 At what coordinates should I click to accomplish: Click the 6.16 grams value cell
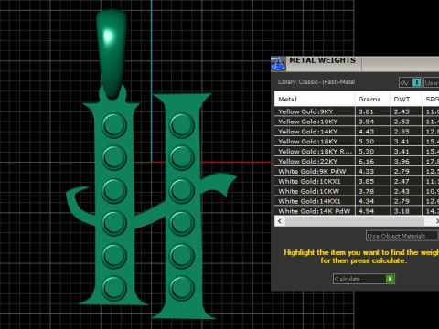click(372, 161)
